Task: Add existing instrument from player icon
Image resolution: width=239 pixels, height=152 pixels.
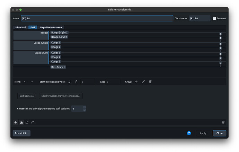Action: (21, 122)
